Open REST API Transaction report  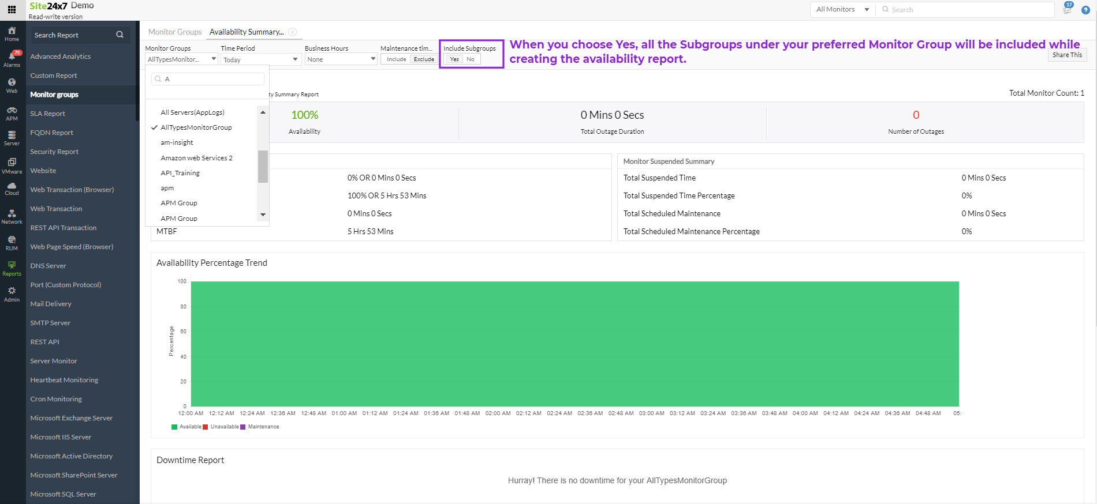tap(64, 228)
